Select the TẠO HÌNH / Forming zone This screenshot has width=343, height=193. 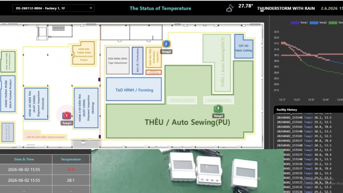point(134,89)
